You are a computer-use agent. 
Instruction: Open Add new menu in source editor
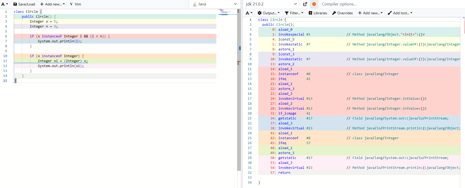click(52, 4)
